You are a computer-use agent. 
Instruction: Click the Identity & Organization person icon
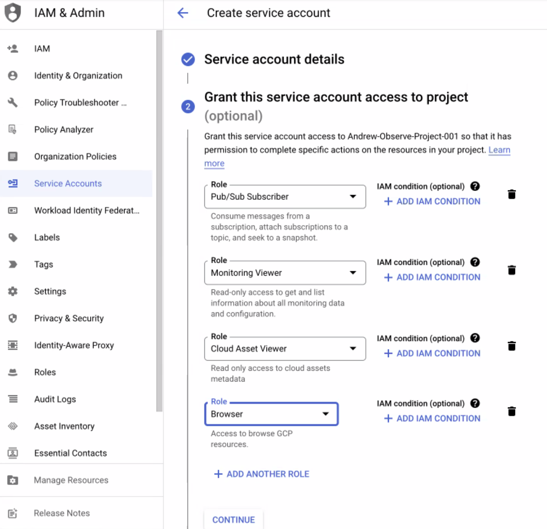point(13,76)
